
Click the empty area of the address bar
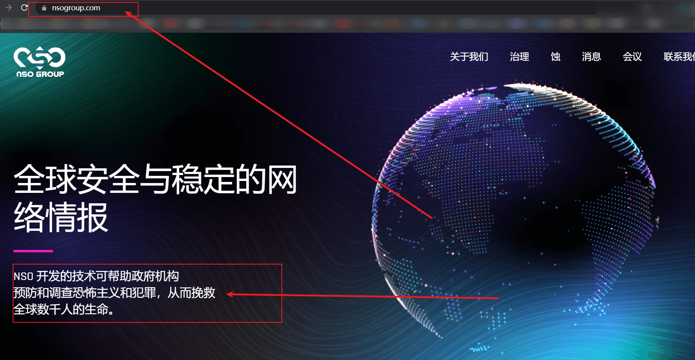(356, 8)
